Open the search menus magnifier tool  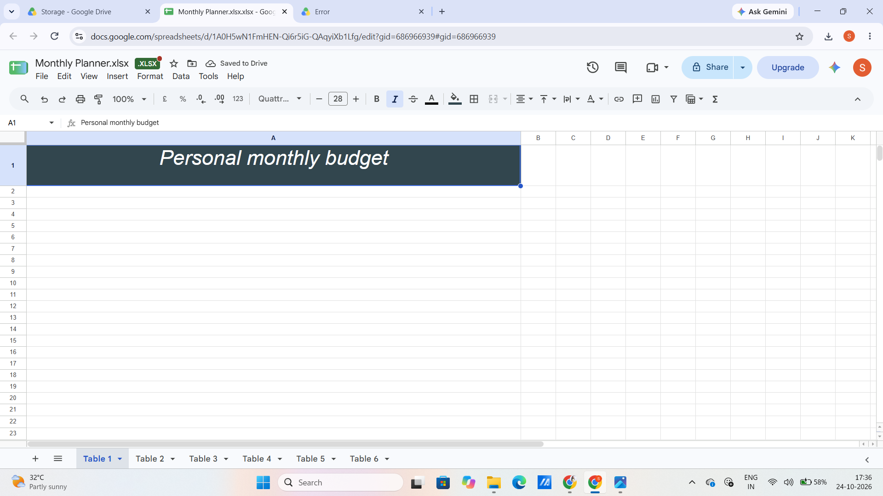click(24, 99)
